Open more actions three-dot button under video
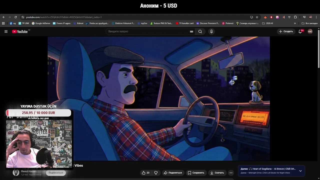This screenshot has height=180, width=320. point(231,173)
